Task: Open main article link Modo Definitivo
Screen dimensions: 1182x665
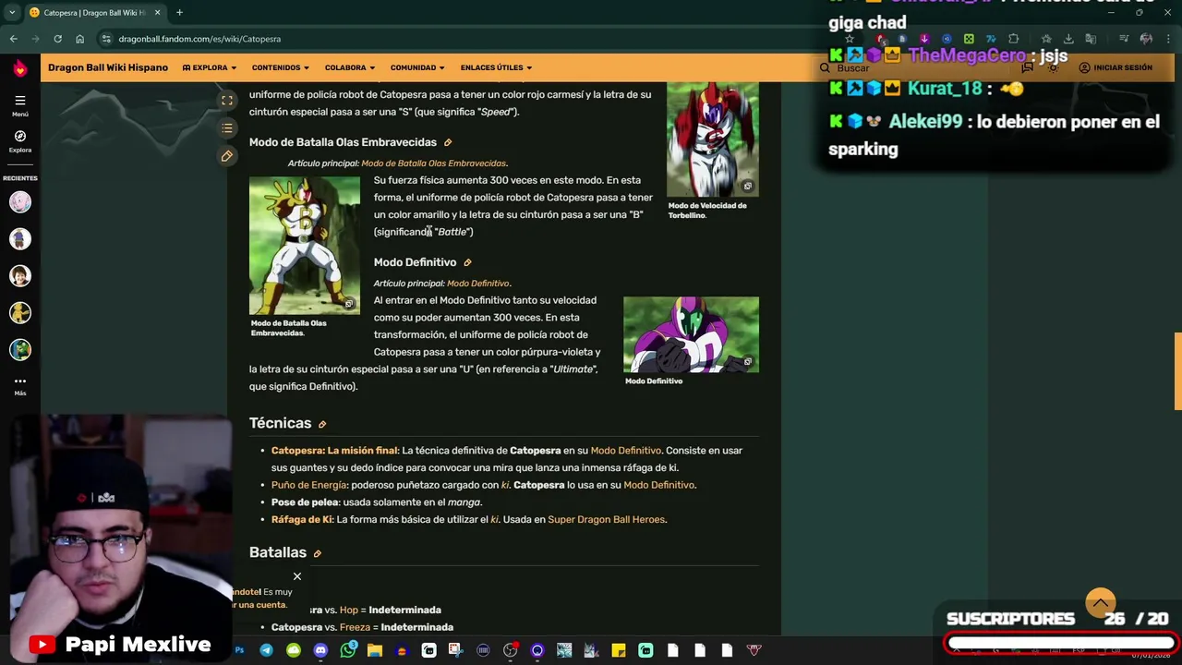Action: pyautogui.click(x=477, y=284)
